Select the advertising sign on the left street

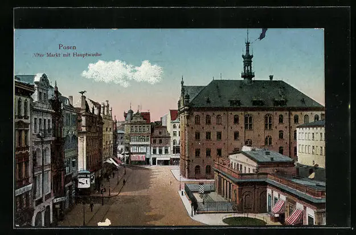(x=84, y=180)
